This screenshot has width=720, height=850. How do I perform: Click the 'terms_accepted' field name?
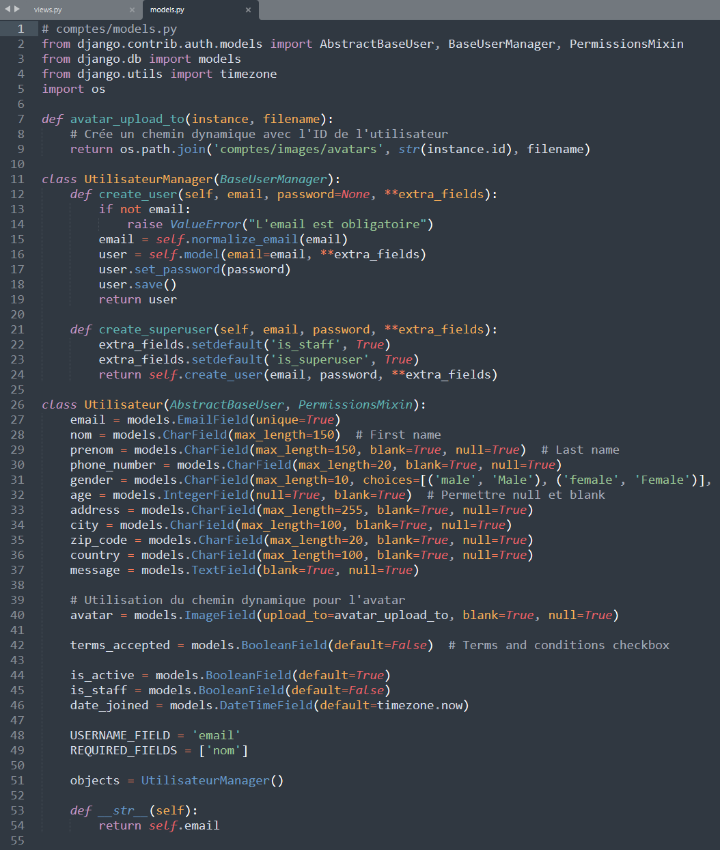(120, 645)
